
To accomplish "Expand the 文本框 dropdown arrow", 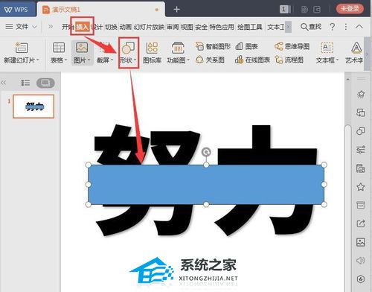I will pos(337,60).
